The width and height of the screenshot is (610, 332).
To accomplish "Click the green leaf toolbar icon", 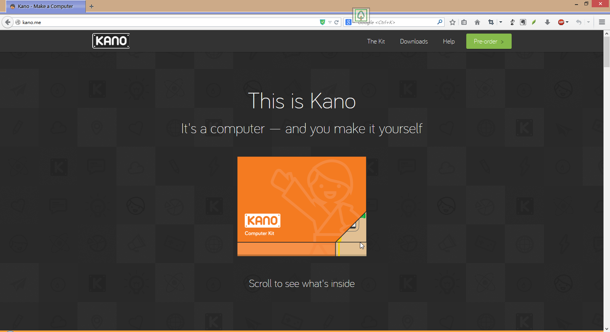I will point(534,22).
